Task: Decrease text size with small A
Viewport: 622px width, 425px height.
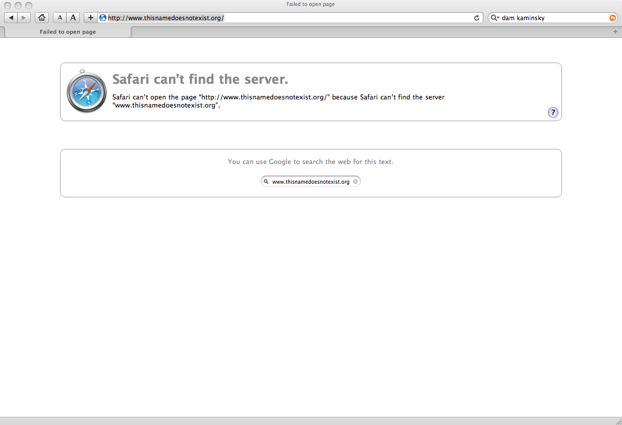Action: (60, 18)
